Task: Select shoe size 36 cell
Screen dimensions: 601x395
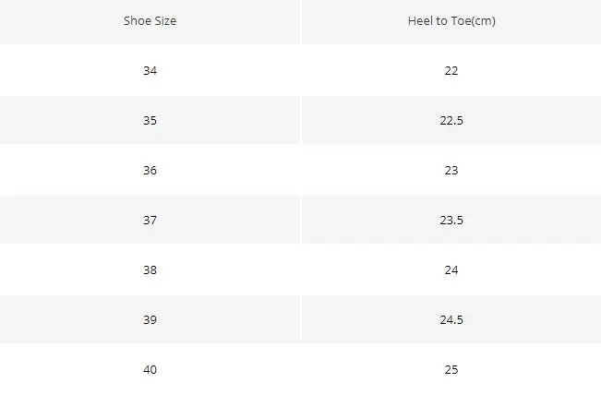Action: 150,170
